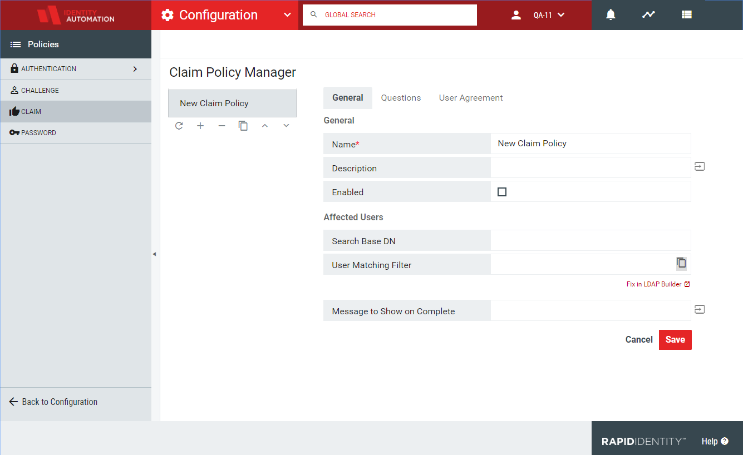Open the Help link
This screenshot has width=743, height=455.
(x=715, y=441)
